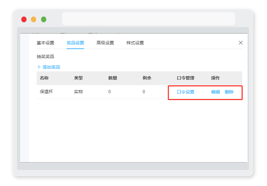Click the 剩余 column header
Screen dimensions: 267x186
click(147, 78)
